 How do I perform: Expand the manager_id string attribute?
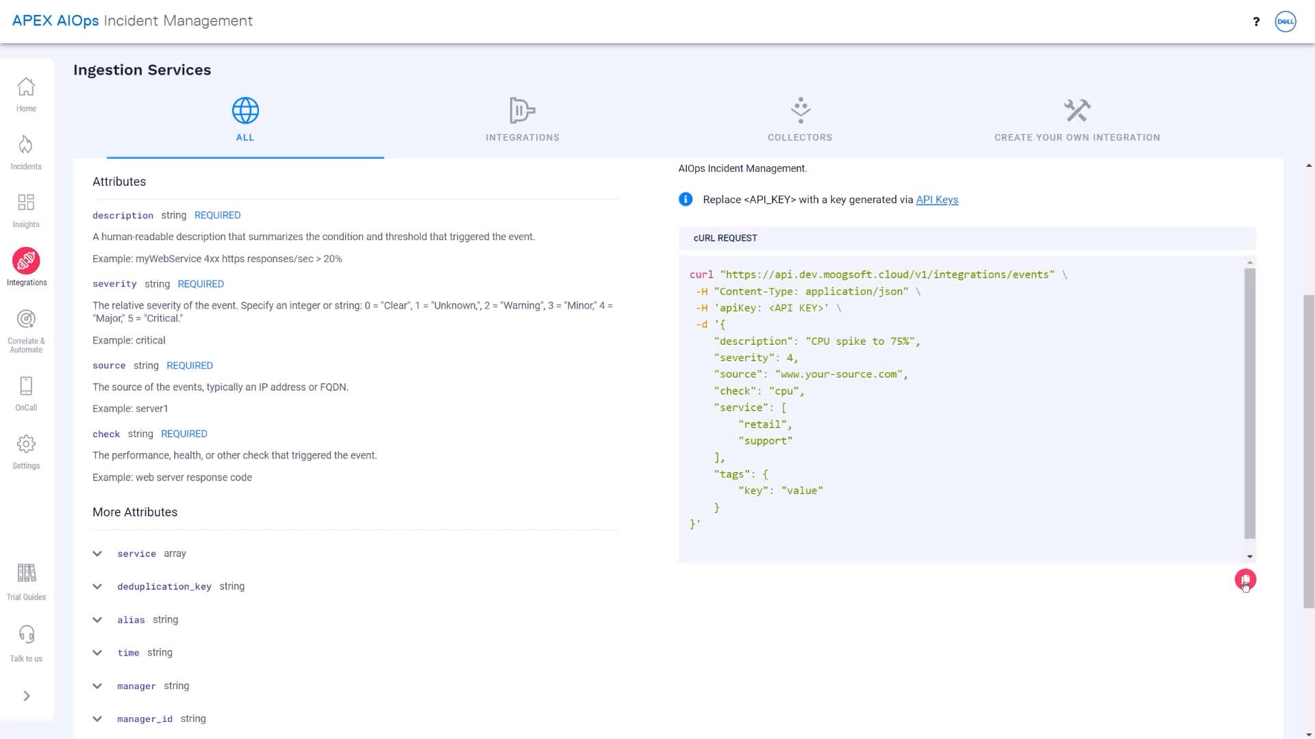97,719
